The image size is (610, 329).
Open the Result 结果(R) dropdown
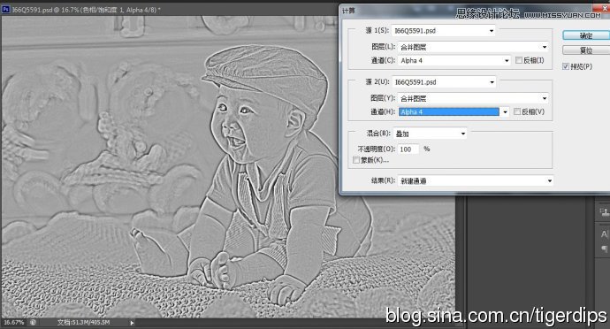(x=476, y=180)
